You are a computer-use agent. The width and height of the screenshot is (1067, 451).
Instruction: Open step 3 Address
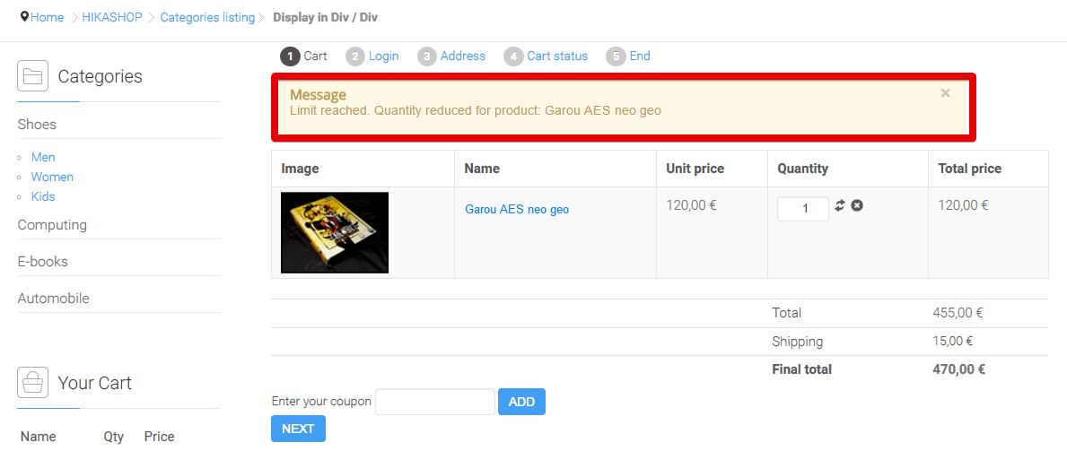pos(451,56)
